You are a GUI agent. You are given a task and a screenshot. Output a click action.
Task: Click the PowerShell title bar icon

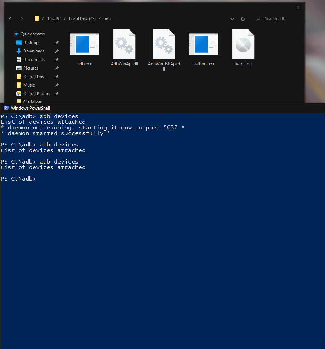tap(6, 108)
